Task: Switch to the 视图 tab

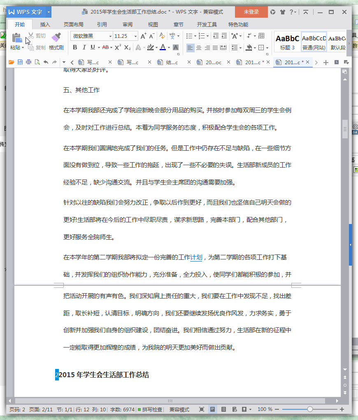Action: pos(153,24)
